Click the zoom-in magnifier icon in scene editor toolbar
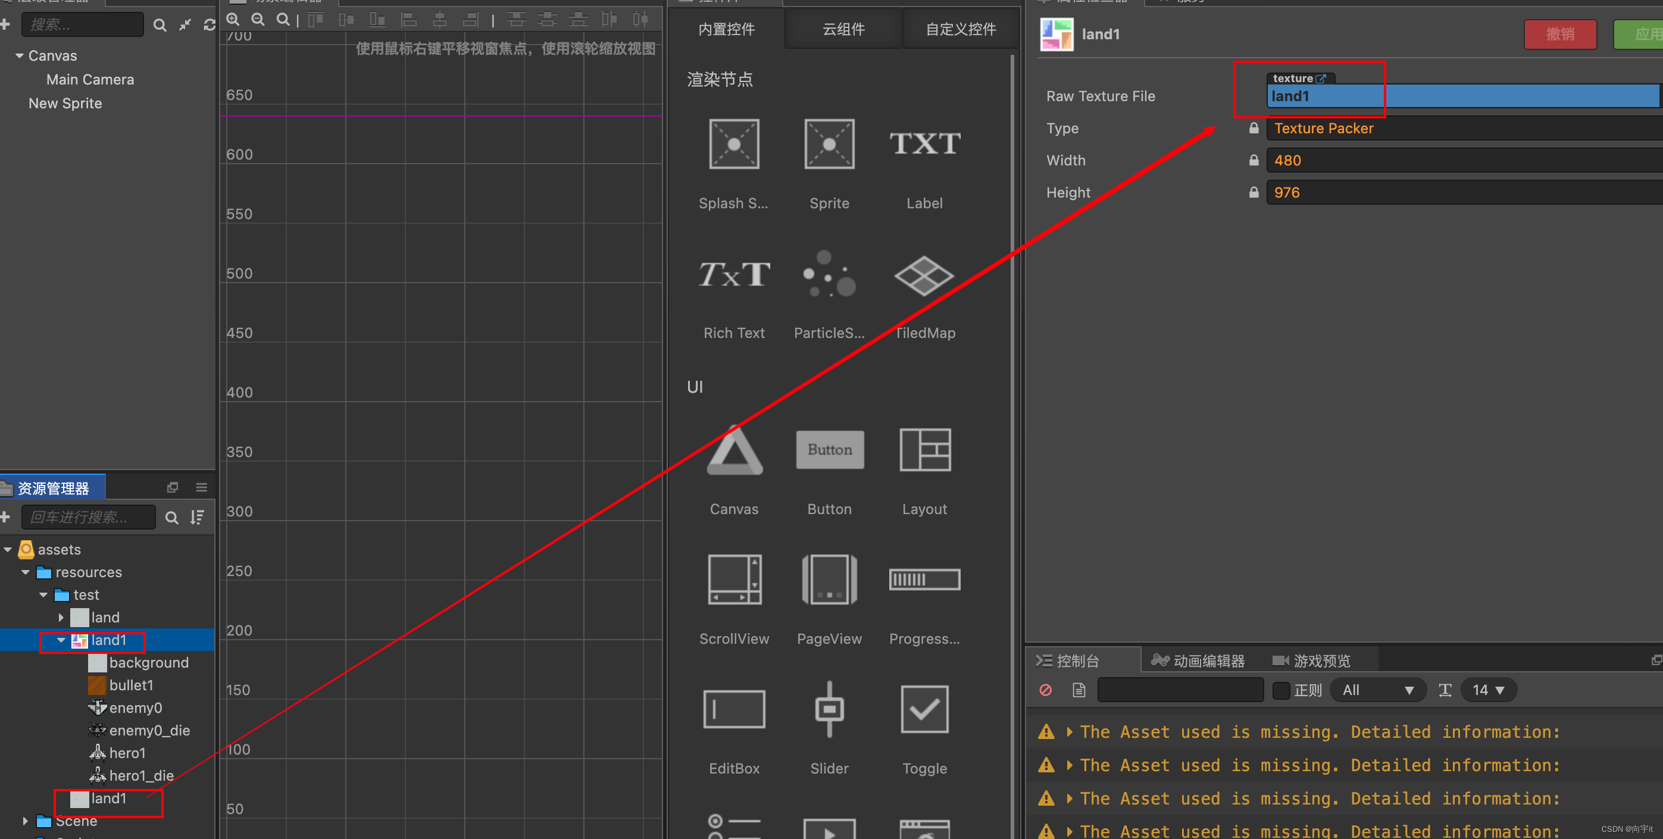 232,20
